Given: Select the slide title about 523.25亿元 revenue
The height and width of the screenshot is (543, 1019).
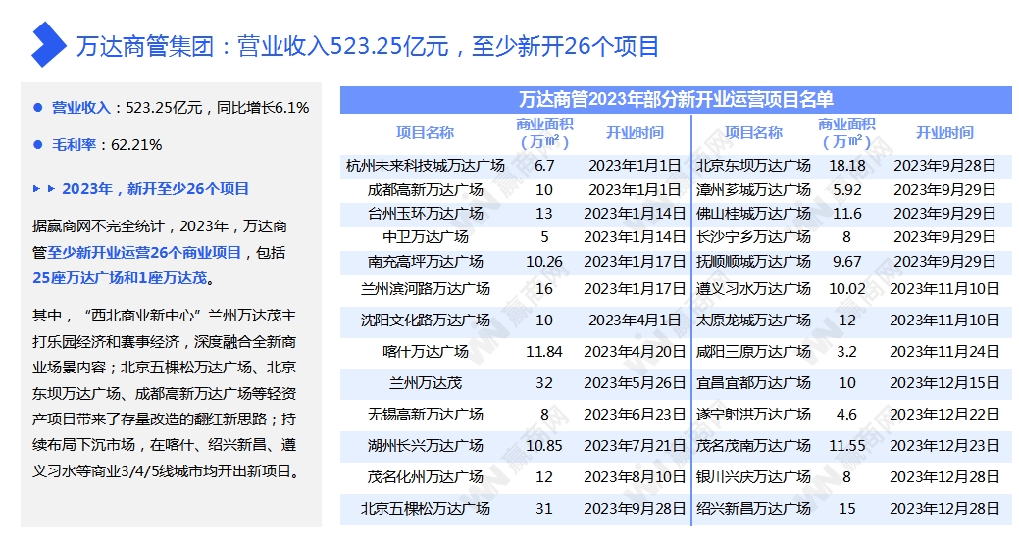Looking at the screenshot, I should (368, 46).
